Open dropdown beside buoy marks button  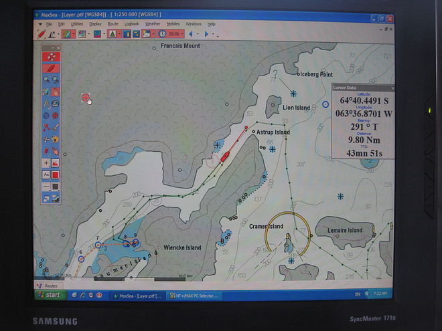(x=119, y=34)
